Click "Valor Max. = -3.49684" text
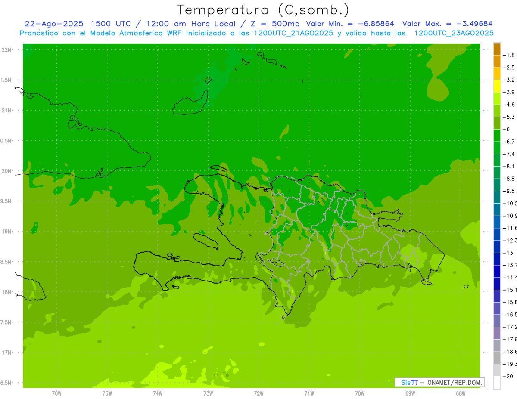The width and height of the screenshot is (517, 399). (448, 24)
